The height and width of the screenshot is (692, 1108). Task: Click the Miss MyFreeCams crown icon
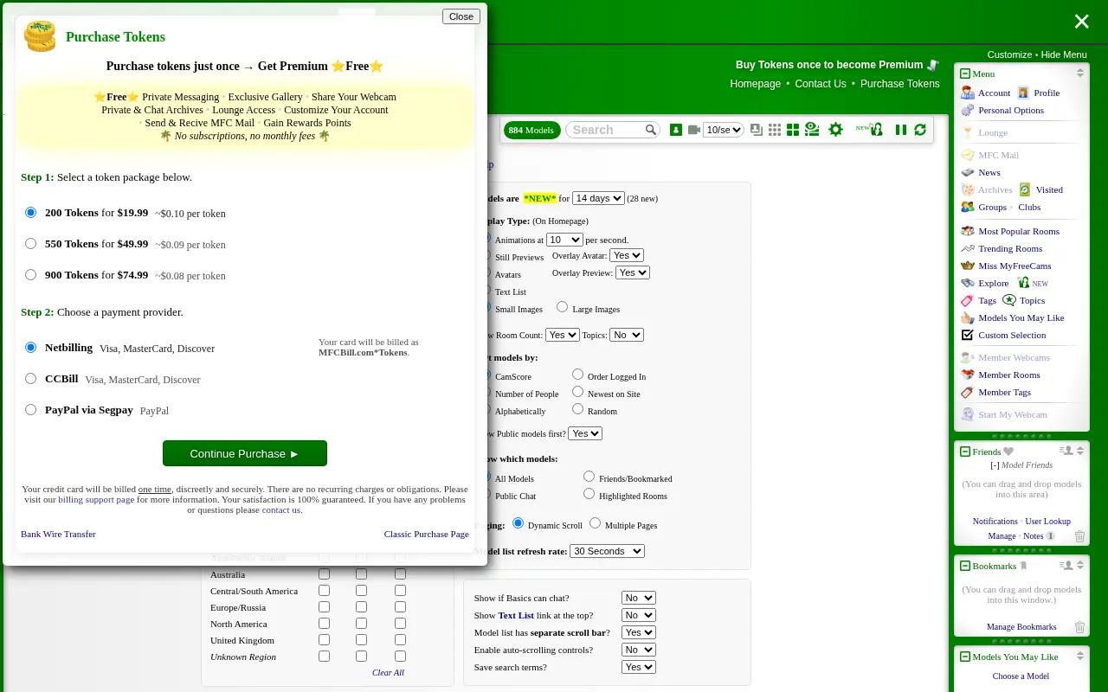(x=968, y=266)
